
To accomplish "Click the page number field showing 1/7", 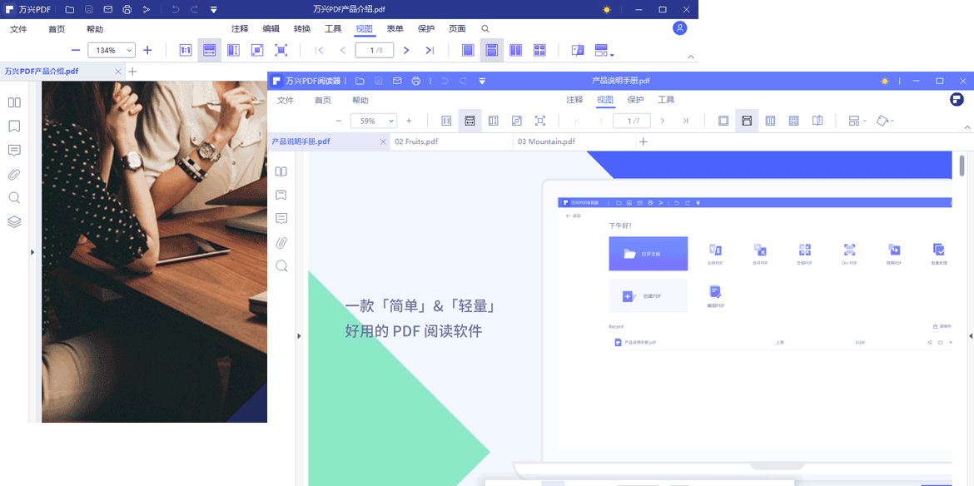I will pos(632,121).
